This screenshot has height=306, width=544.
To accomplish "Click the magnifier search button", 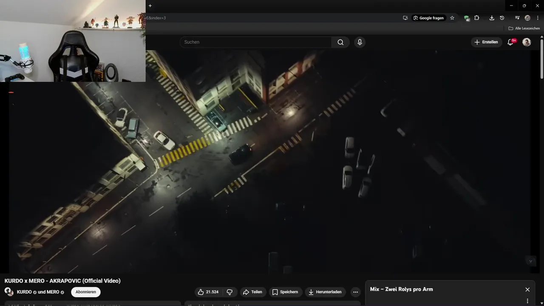I will 340,42.
